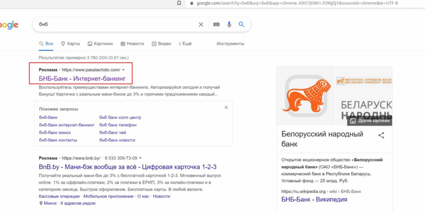Image resolution: width=425 pixels, height=212 pixels.
Task: Open the БНБ-Банк - Интернет-банкинг ad link
Action: [82, 79]
